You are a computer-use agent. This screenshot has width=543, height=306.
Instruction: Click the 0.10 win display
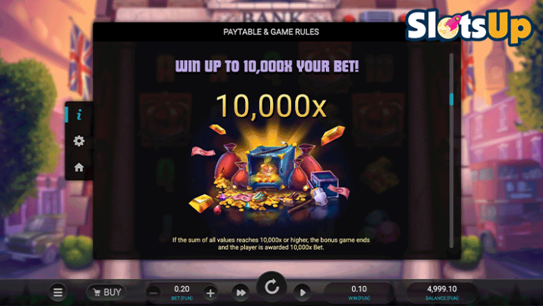(359, 293)
